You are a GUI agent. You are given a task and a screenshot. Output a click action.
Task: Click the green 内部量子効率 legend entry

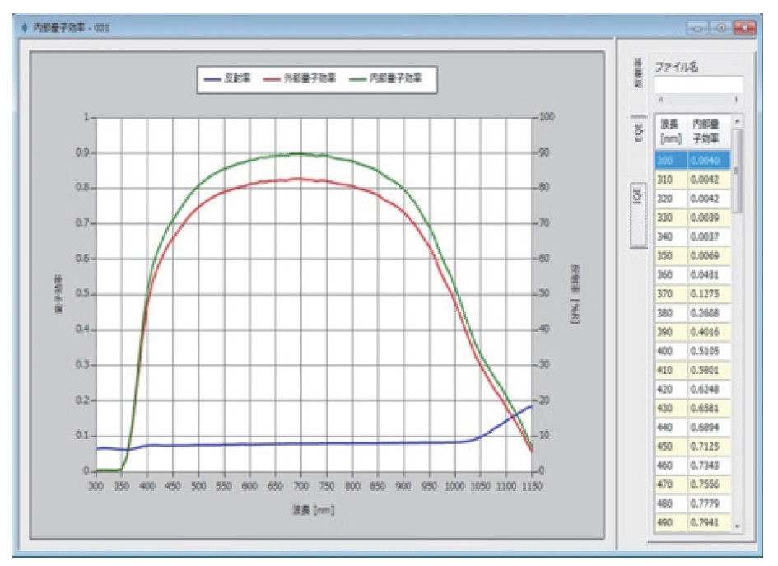385,78
